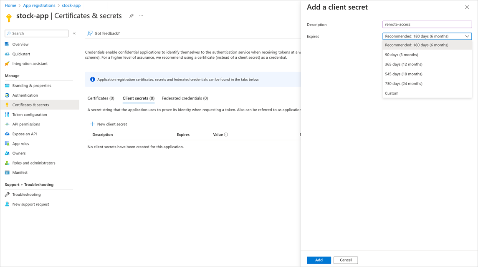
Task: Select the Custom expiry option
Action: 427,93
